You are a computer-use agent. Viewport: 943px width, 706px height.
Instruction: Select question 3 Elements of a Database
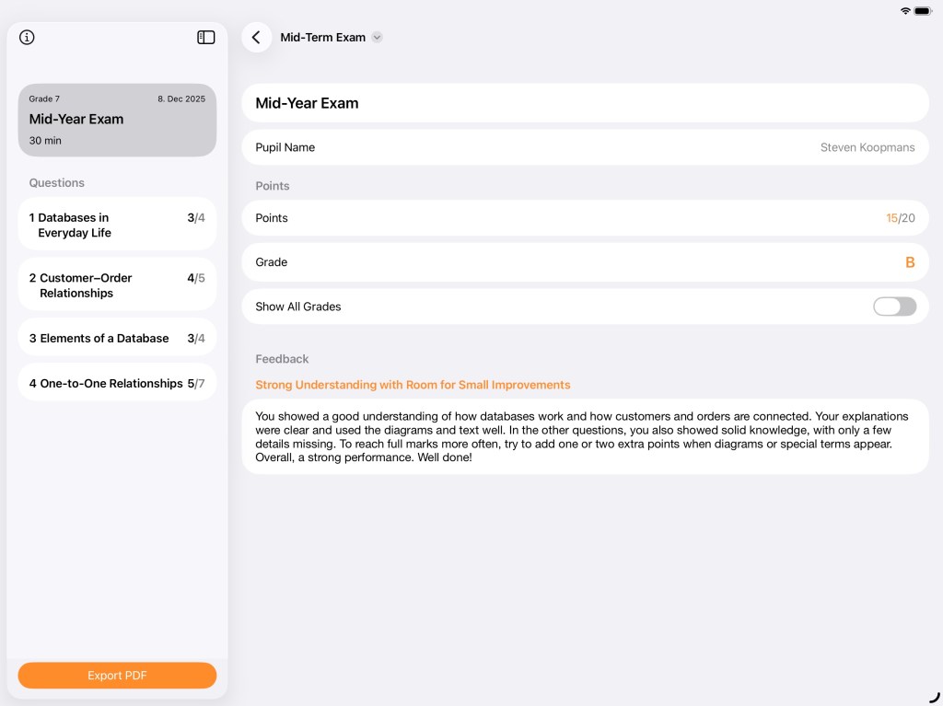pyautogui.click(x=117, y=338)
